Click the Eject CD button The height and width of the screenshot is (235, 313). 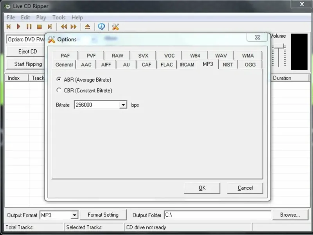[x=26, y=52]
